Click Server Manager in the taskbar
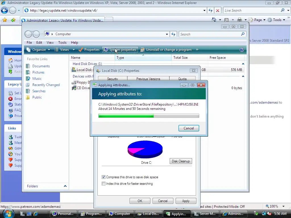The width and height of the screenshot is (291, 218). [205, 214]
